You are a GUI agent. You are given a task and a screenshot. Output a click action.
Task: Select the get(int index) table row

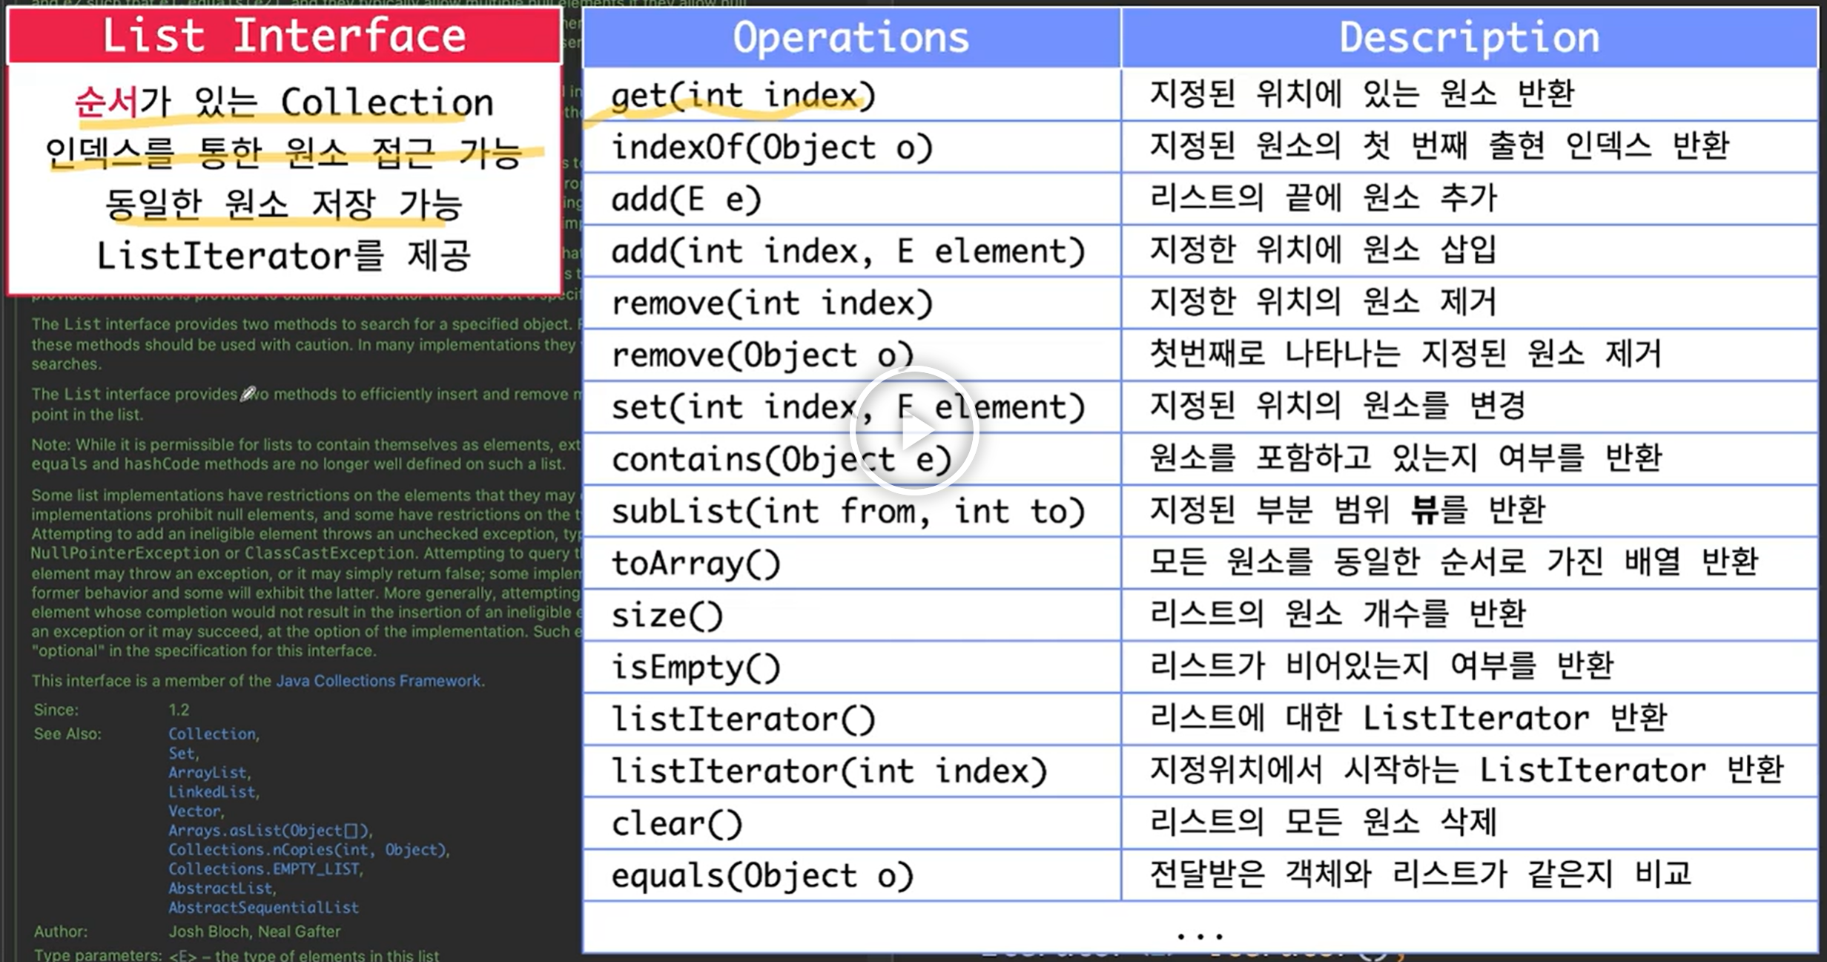click(743, 96)
